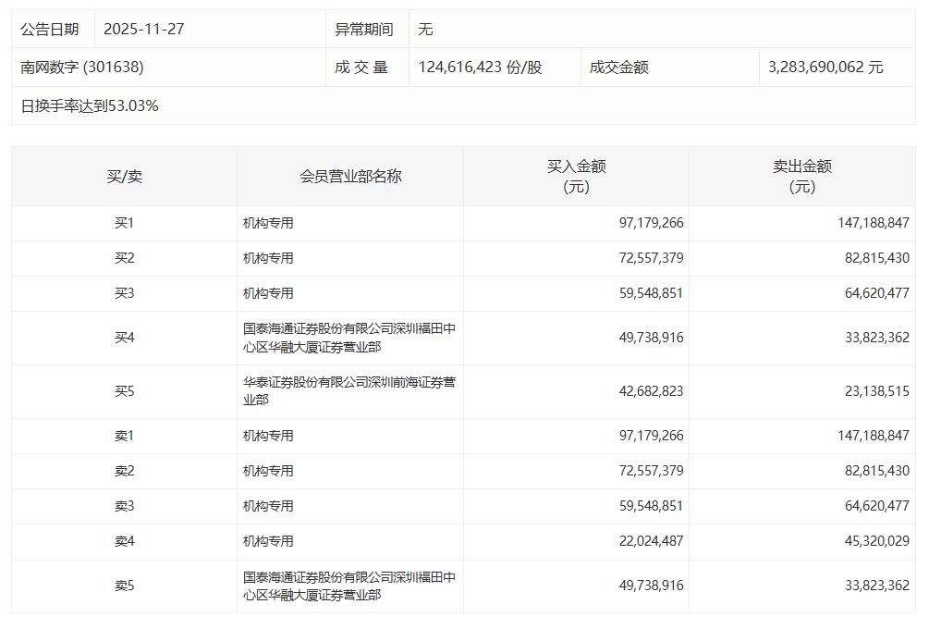This screenshot has width=929, height=629.
Task: Select the buy amount 22,024,487
Action: [x=651, y=541]
